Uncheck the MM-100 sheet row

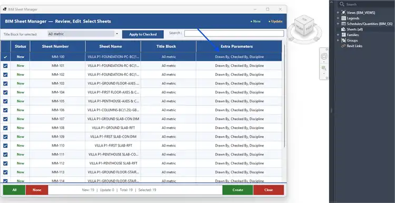[5, 57]
